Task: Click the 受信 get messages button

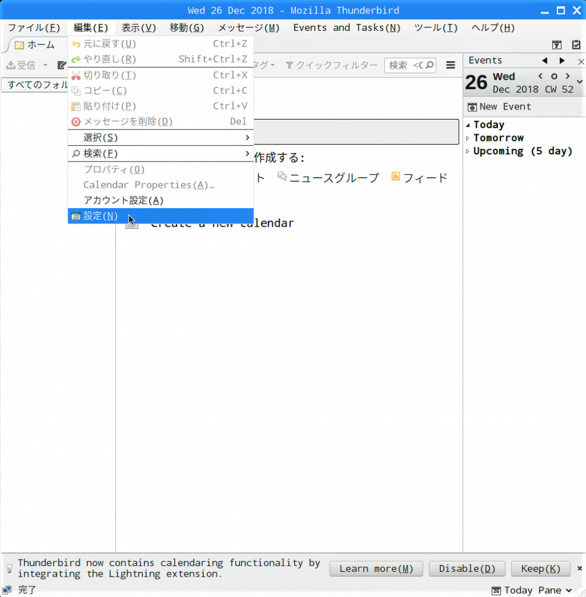Action: [21, 65]
